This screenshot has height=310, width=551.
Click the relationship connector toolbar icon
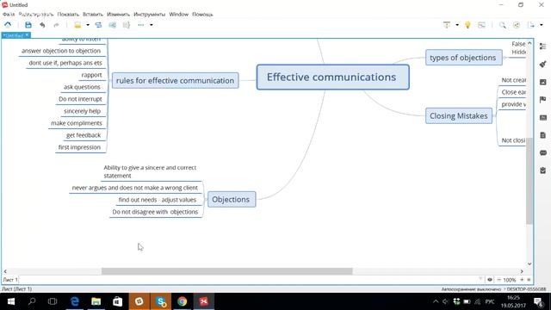[x=98, y=25]
